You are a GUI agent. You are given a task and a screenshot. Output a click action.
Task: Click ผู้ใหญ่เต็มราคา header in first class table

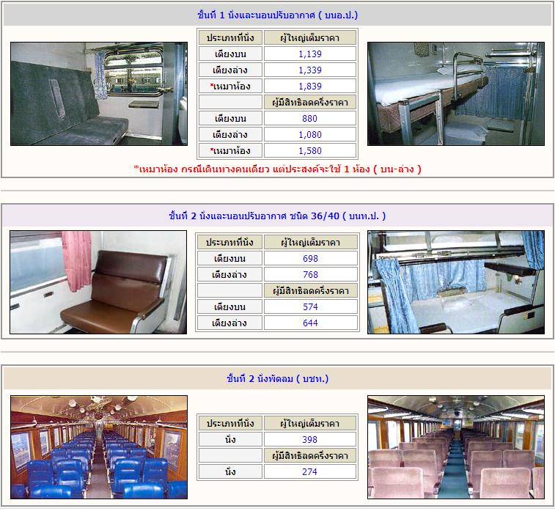310,37
